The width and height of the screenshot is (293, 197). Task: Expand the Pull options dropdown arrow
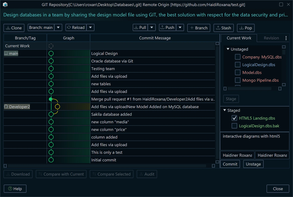(x=152, y=27)
